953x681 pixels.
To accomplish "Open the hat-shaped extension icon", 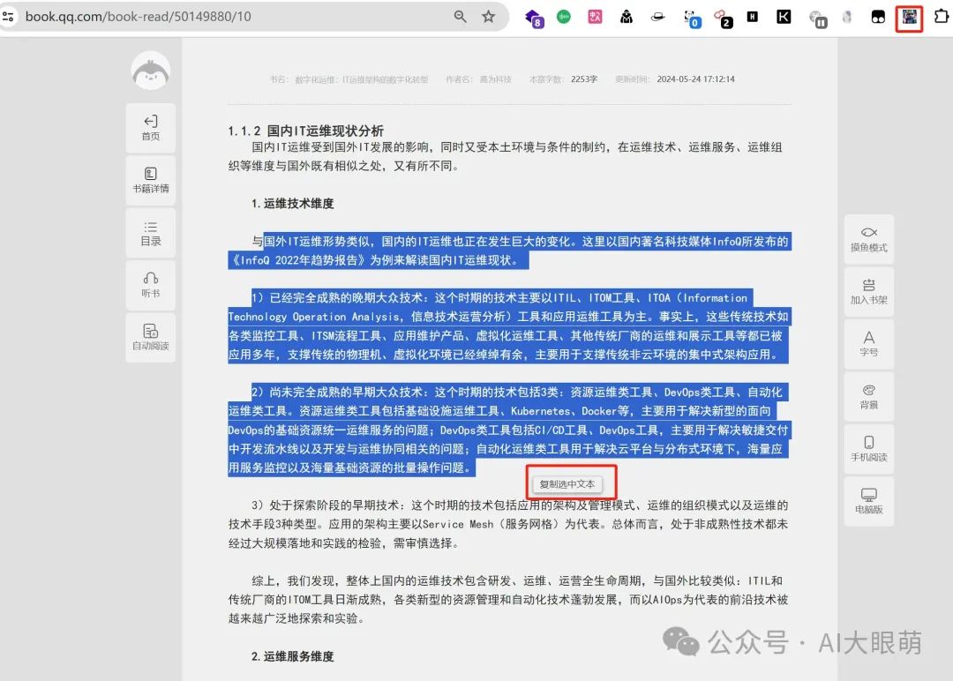I will point(657,17).
